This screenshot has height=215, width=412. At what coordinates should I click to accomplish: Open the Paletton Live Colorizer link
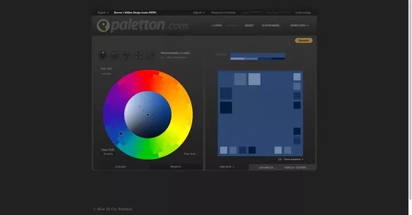tap(223, 13)
